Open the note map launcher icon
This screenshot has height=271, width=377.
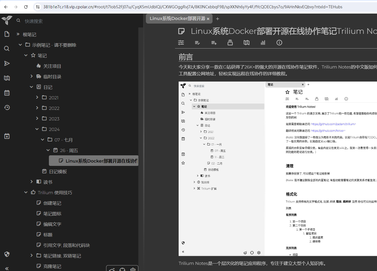[7, 78]
